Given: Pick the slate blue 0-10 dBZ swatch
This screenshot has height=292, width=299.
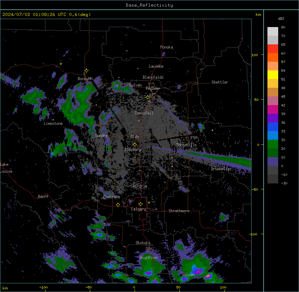Looking at the screenshot, I should [x=273, y=162].
